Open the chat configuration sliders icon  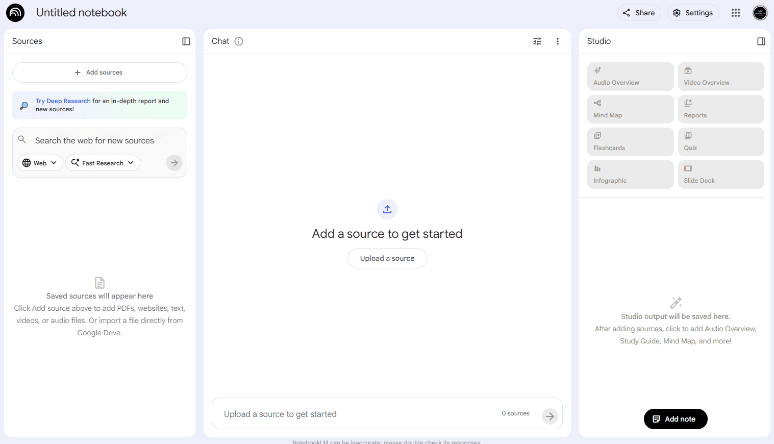(x=537, y=41)
